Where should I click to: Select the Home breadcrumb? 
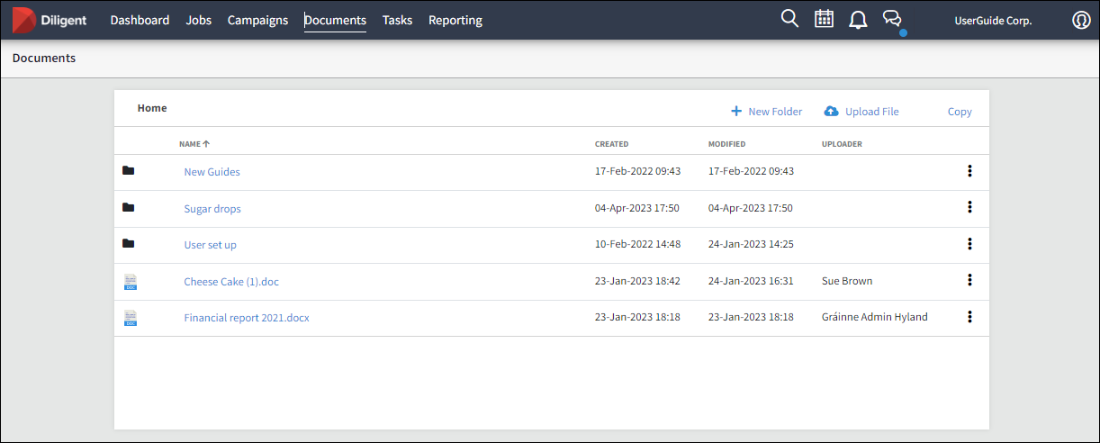point(152,108)
